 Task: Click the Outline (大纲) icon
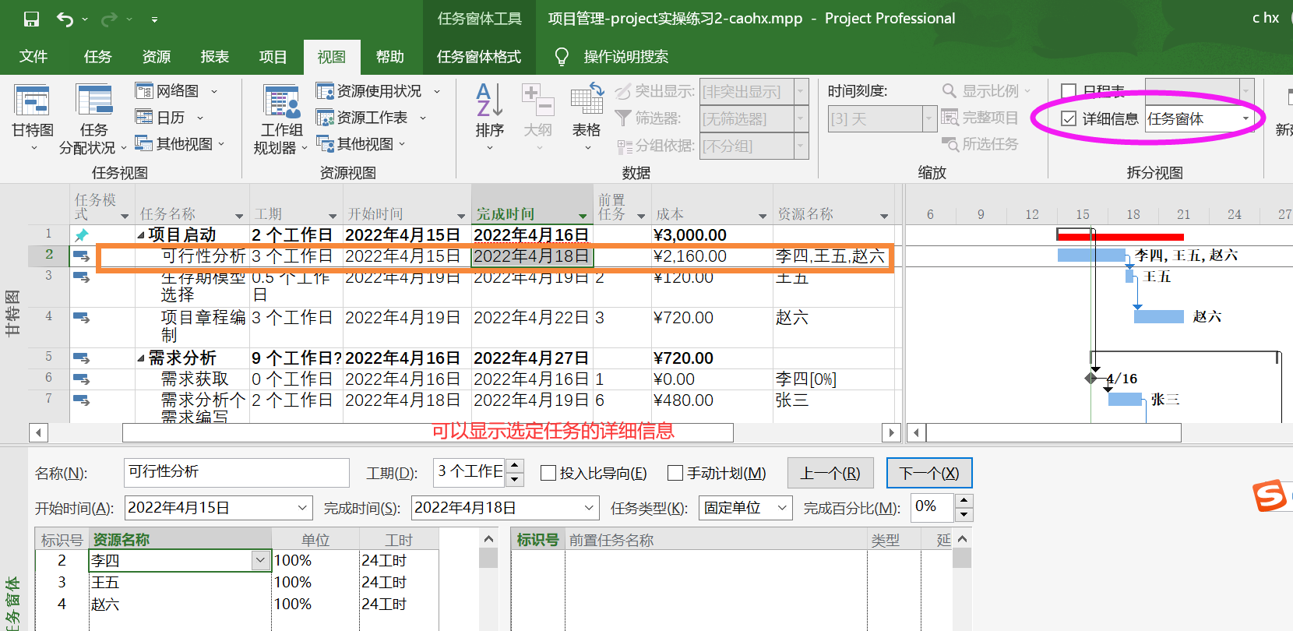click(x=537, y=100)
